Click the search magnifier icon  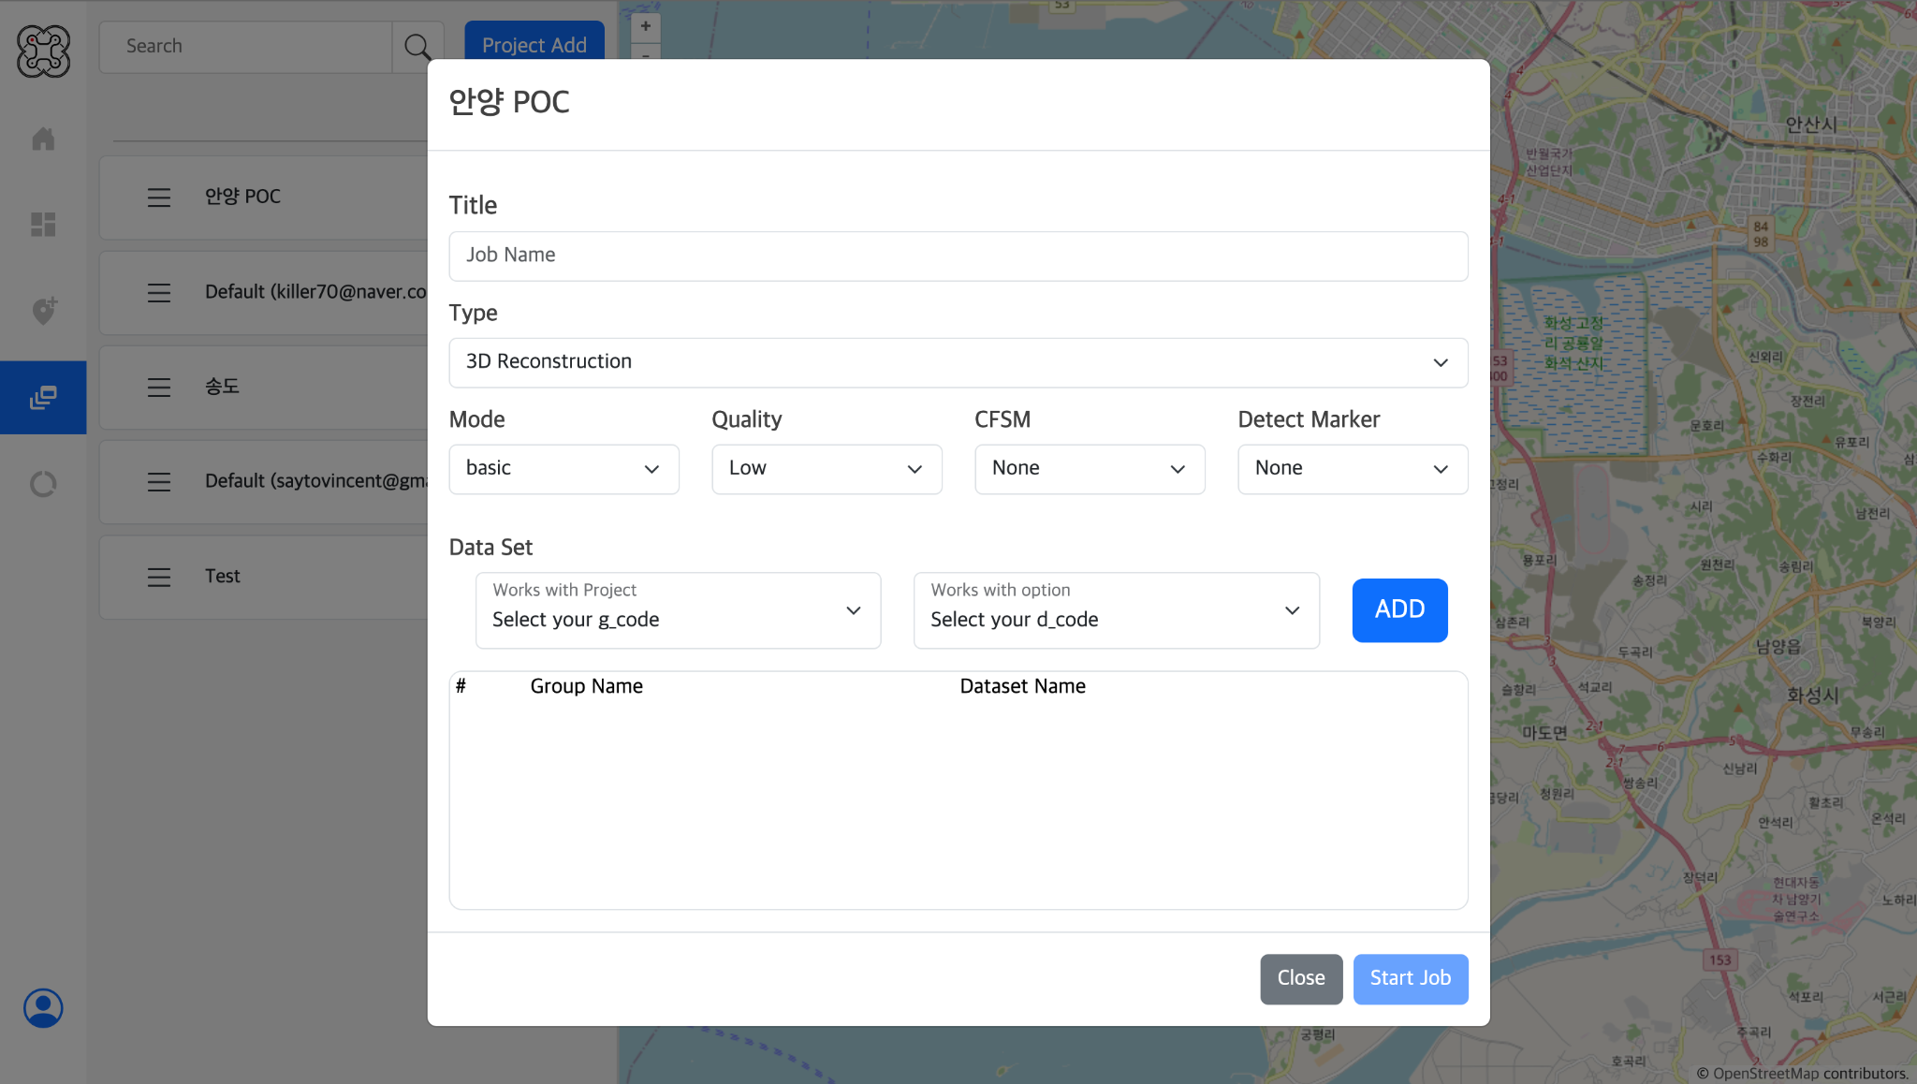420,46
